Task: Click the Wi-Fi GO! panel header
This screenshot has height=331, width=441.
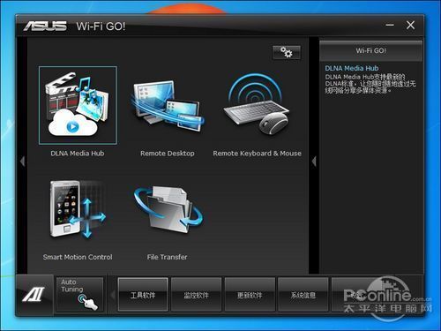Action: click(371, 50)
